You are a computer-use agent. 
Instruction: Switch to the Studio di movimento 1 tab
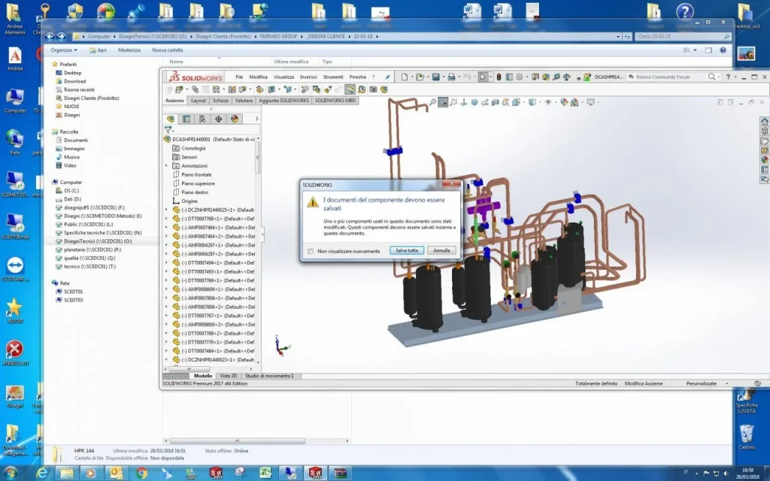pos(269,376)
